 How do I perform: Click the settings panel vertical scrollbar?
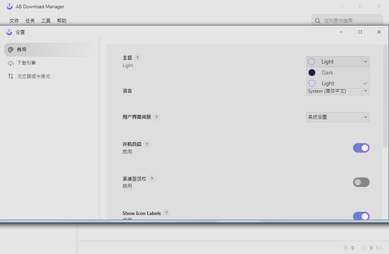[385, 96]
